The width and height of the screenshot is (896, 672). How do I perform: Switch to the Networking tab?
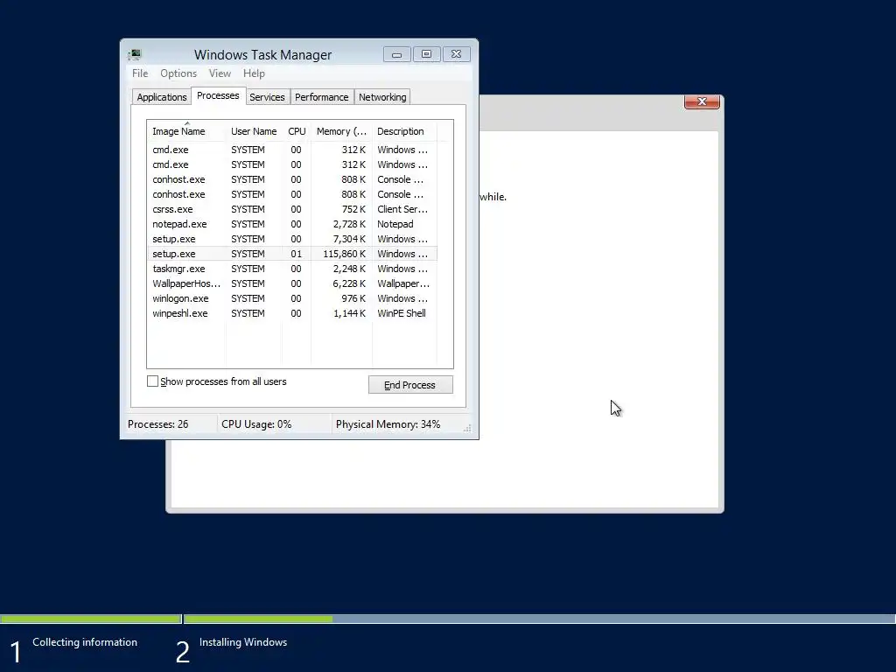pyautogui.click(x=382, y=97)
